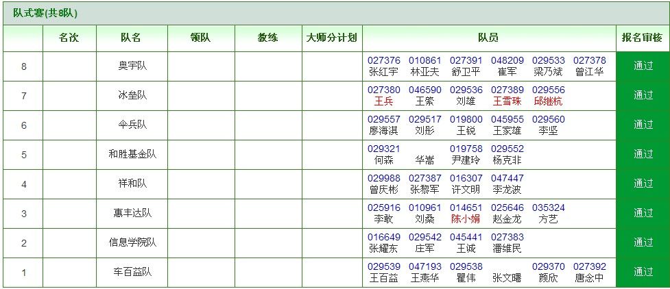Select the 通过 cell in 祥和队 row
Image resolution: width=670 pixels, height=289 pixels.
point(643,184)
